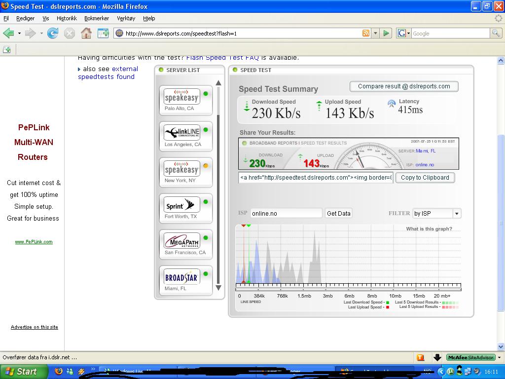Image resolution: width=505 pixels, height=379 pixels.
Task: Expand the system tray arrow
Action: tap(441, 372)
